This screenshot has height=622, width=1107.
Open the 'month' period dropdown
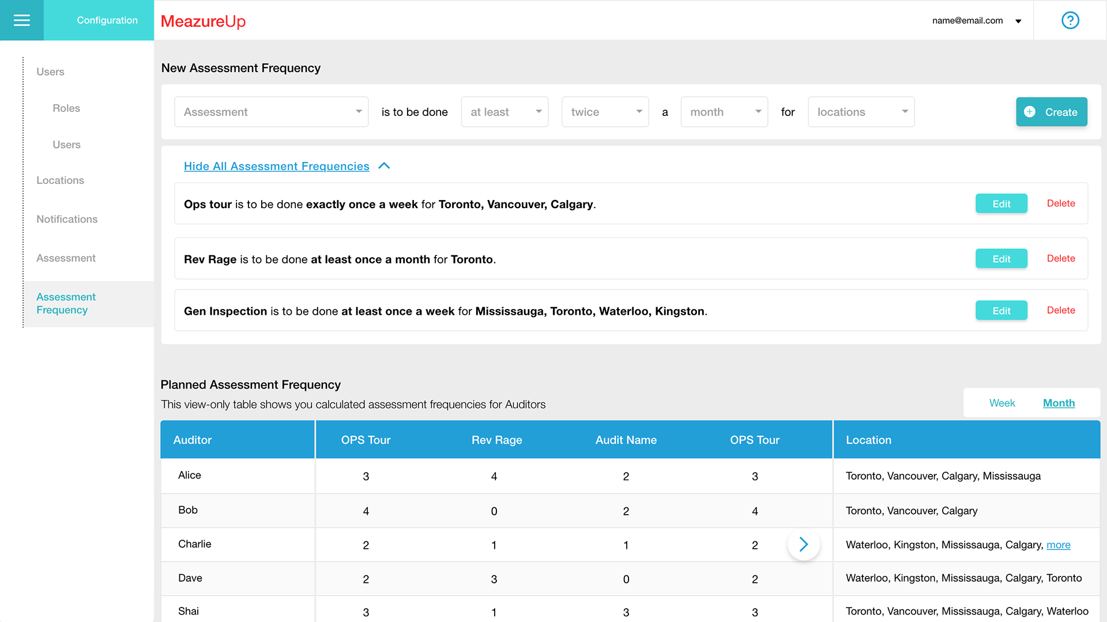pyautogui.click(x=724, y=112)
